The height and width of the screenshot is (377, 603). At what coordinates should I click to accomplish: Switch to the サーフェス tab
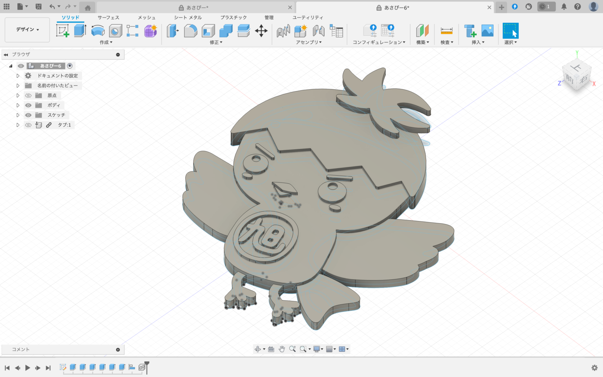(108, 18)
